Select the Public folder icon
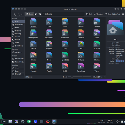This screenshot has height=125, width=125. pos(49,66)
